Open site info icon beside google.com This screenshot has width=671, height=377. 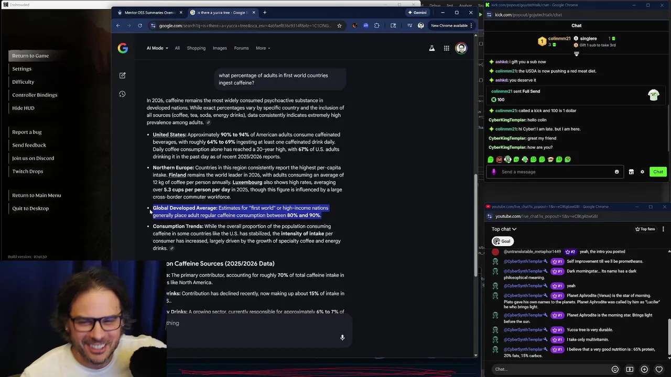[153, 26]
